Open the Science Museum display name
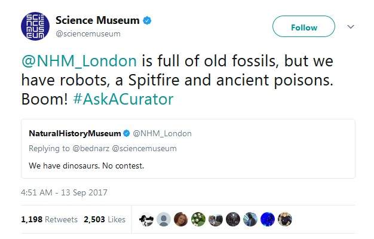Viewport: 374px width, 239px height. tap(97, 21)
